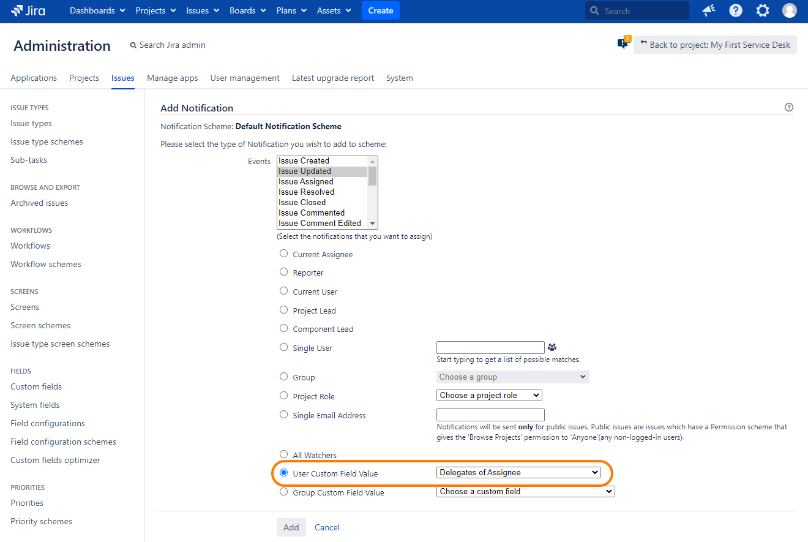Select the Reporter radio button

coord(283,272)
